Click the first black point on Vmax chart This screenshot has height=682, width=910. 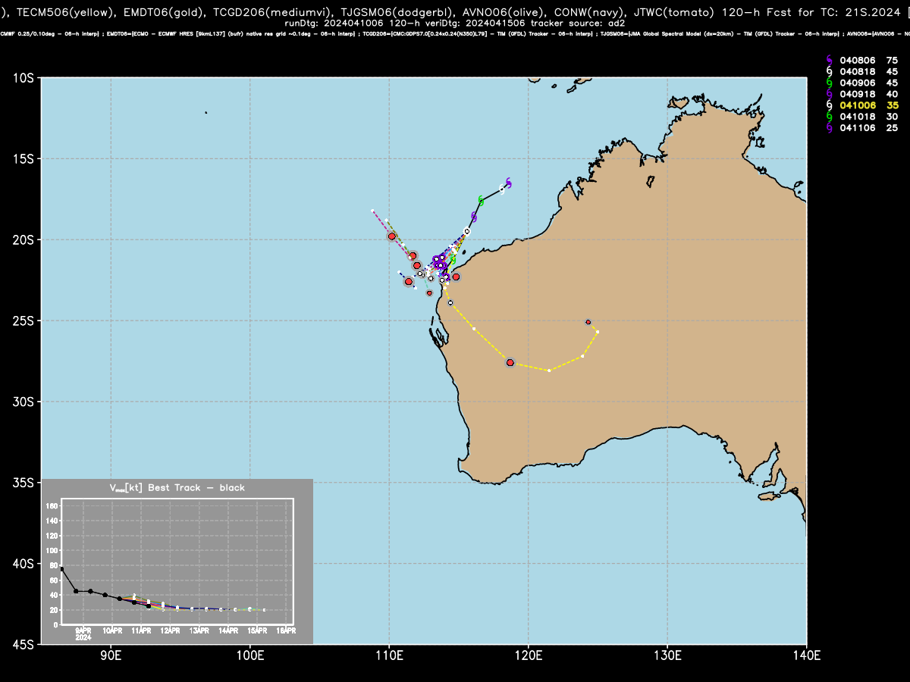coord(61,569)
